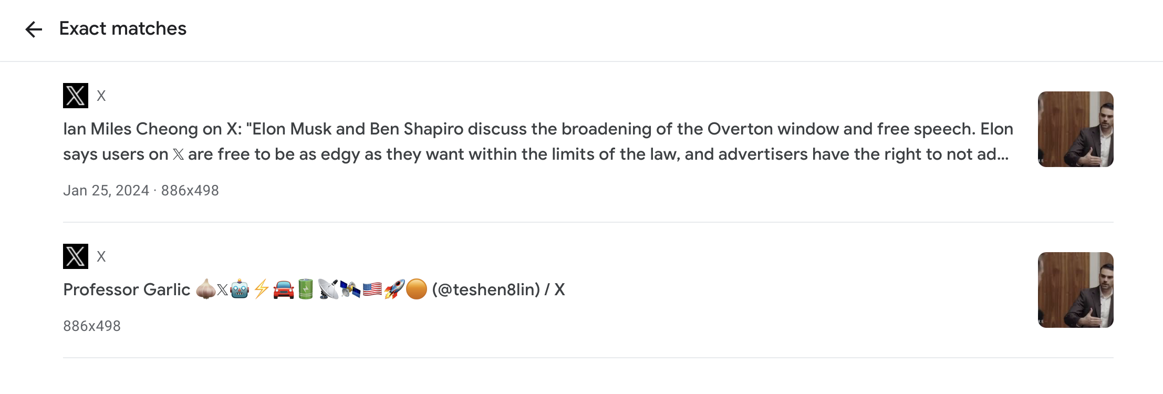
Task: Open the X logo of first result
Action: (x=76, y=96)
